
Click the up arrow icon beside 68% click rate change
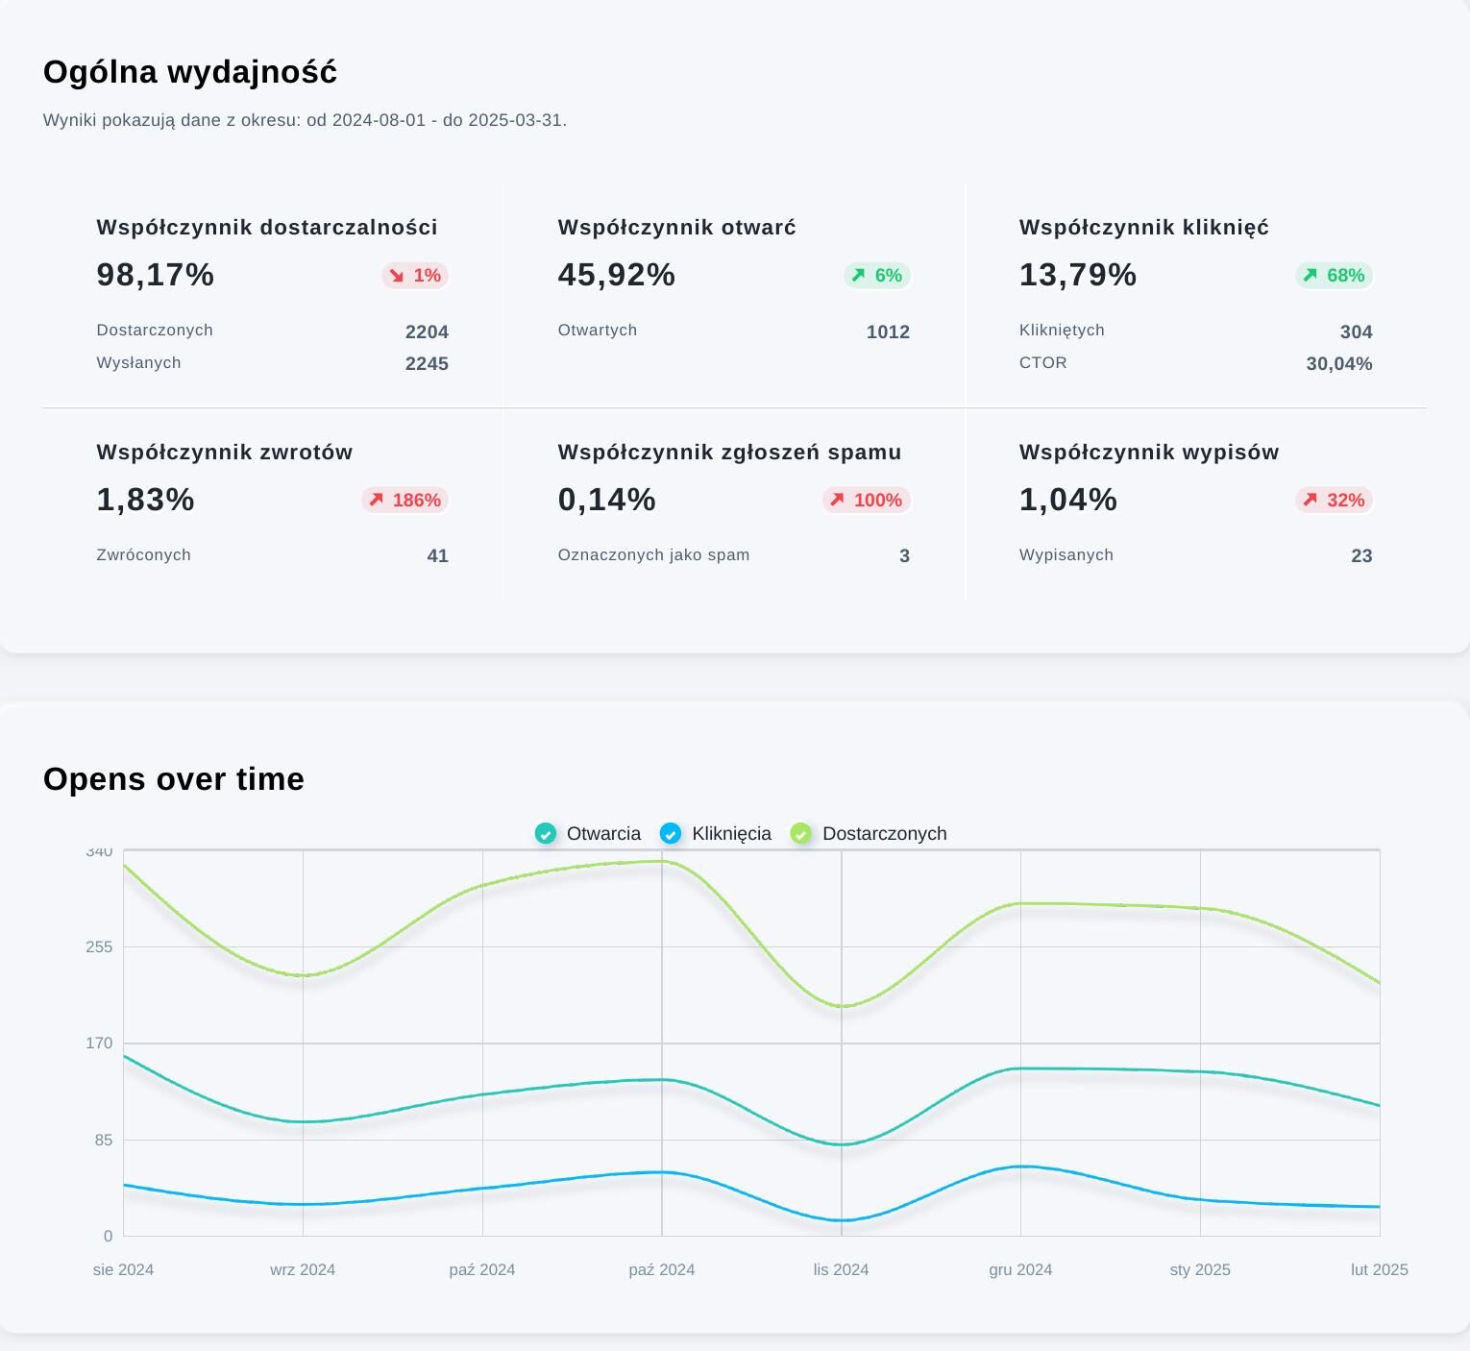(x=1310, y=276)
